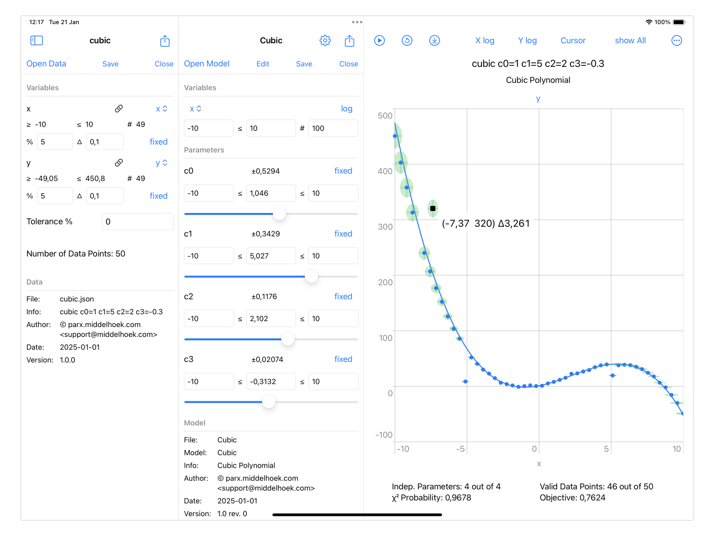Click the circular reset arrow icon

click(x=407, y=40)
